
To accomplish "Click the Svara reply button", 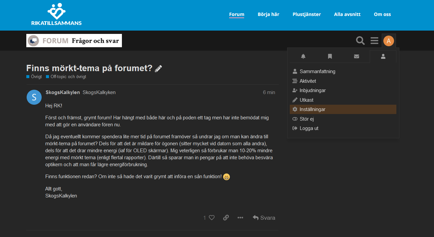I will [264, 218].
